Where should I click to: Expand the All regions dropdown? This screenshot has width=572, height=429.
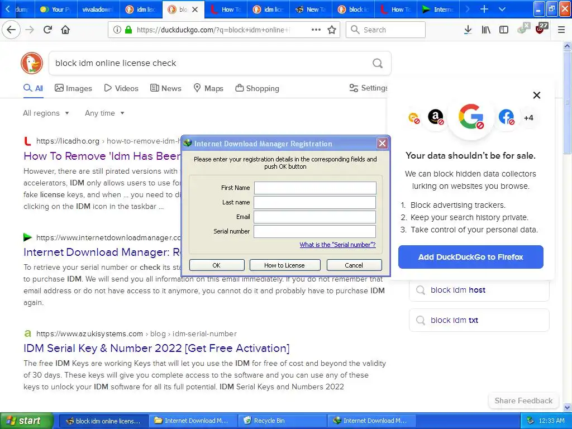click(x=46, y=113)
